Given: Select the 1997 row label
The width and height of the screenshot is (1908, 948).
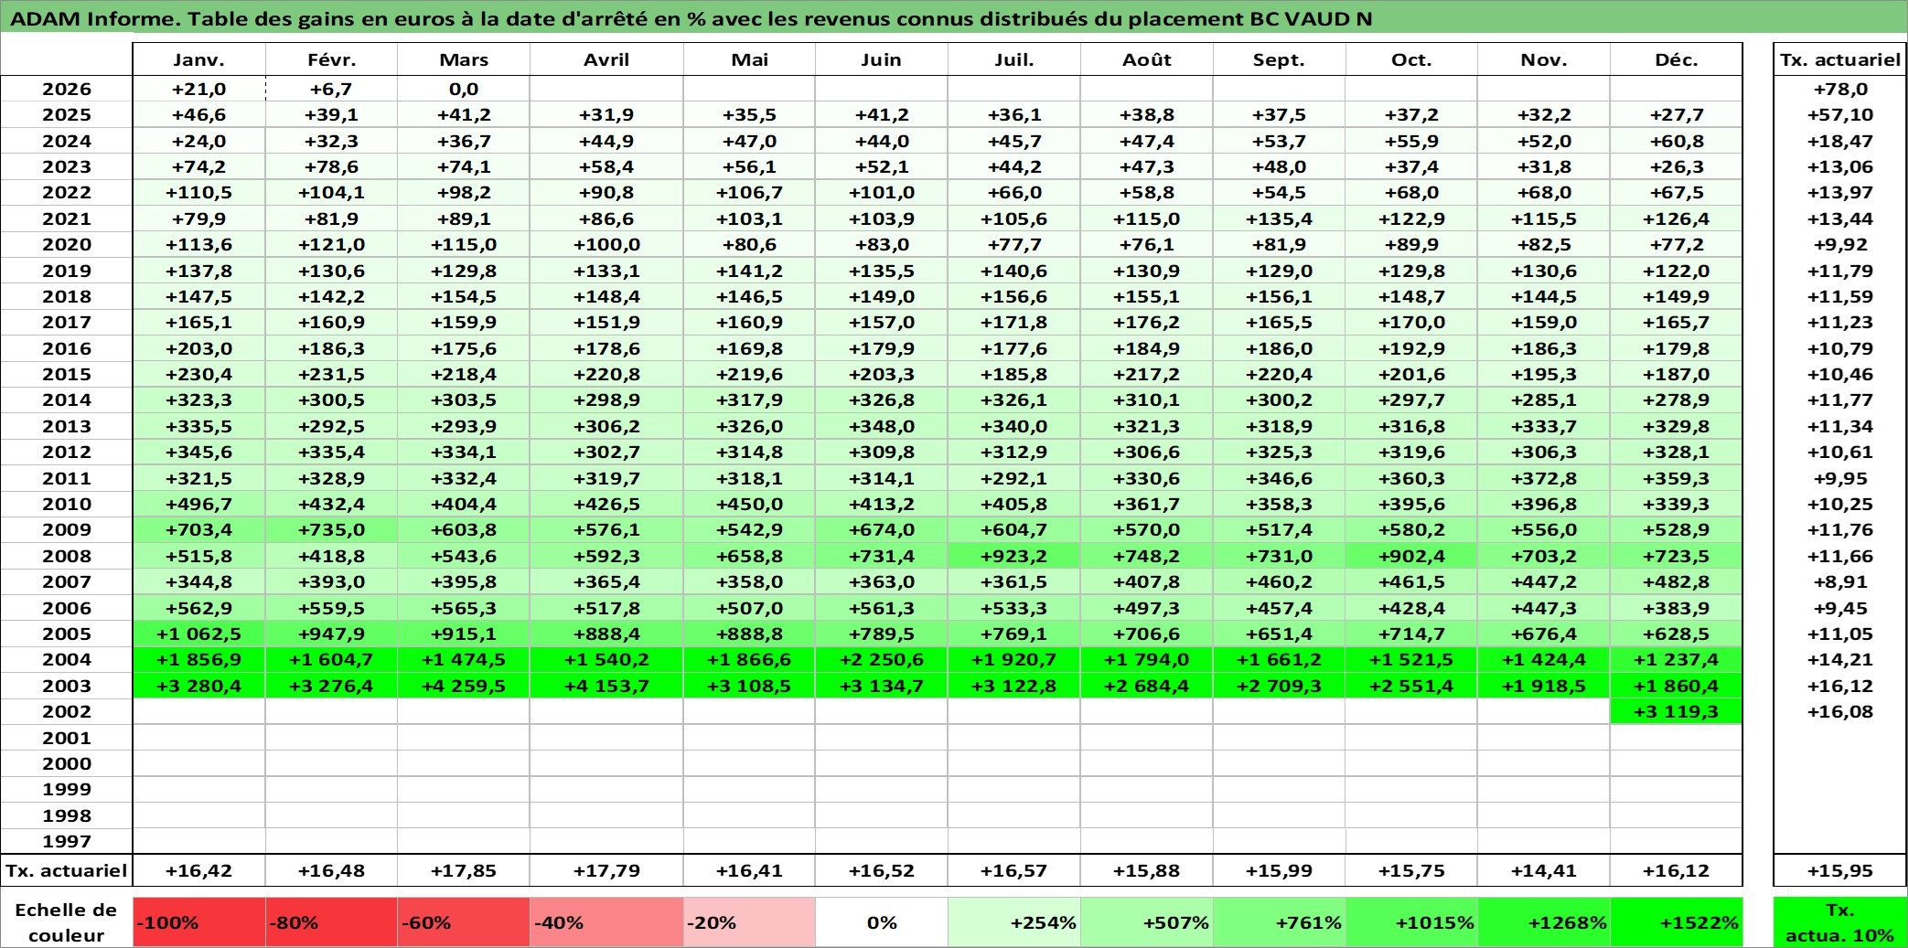Looking at the screenshot, I should pos(67,841).
